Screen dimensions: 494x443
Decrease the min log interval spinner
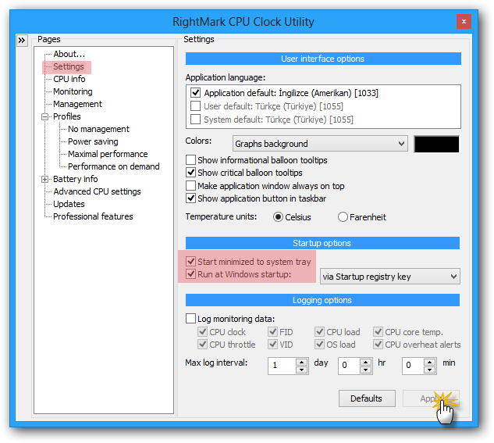pos(430,370)
